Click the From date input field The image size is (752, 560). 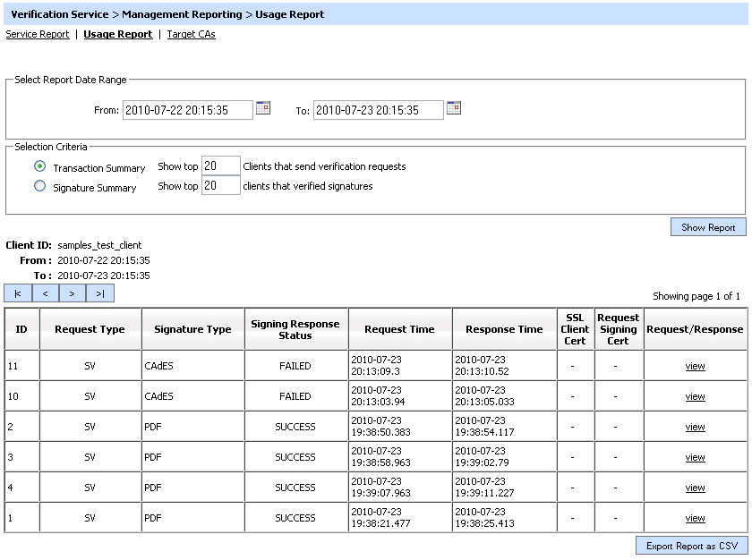pyautogui.click(x=187, y=110)
